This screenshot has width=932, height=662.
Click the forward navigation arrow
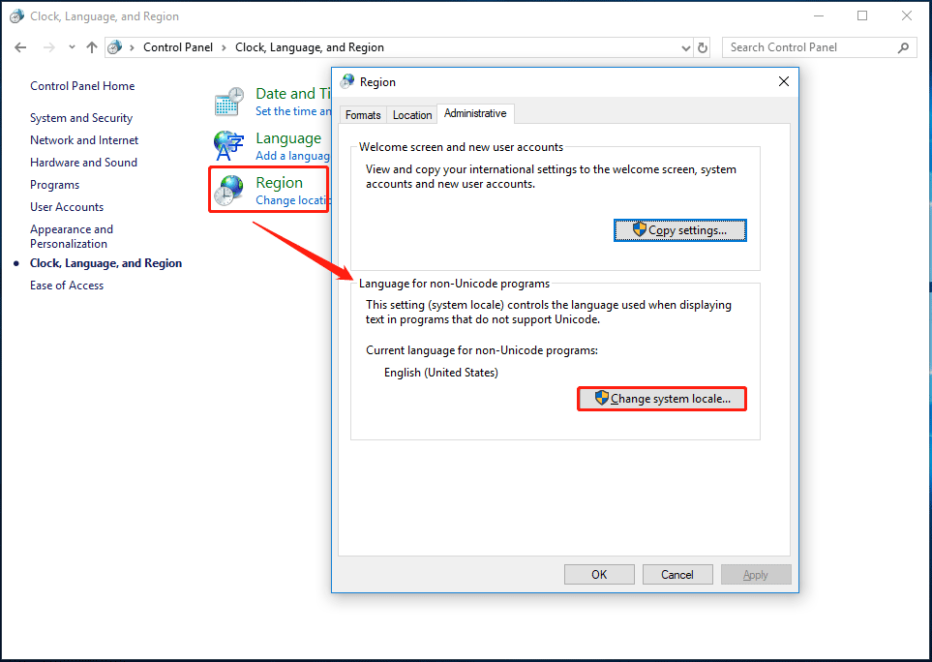pos(48,47)
